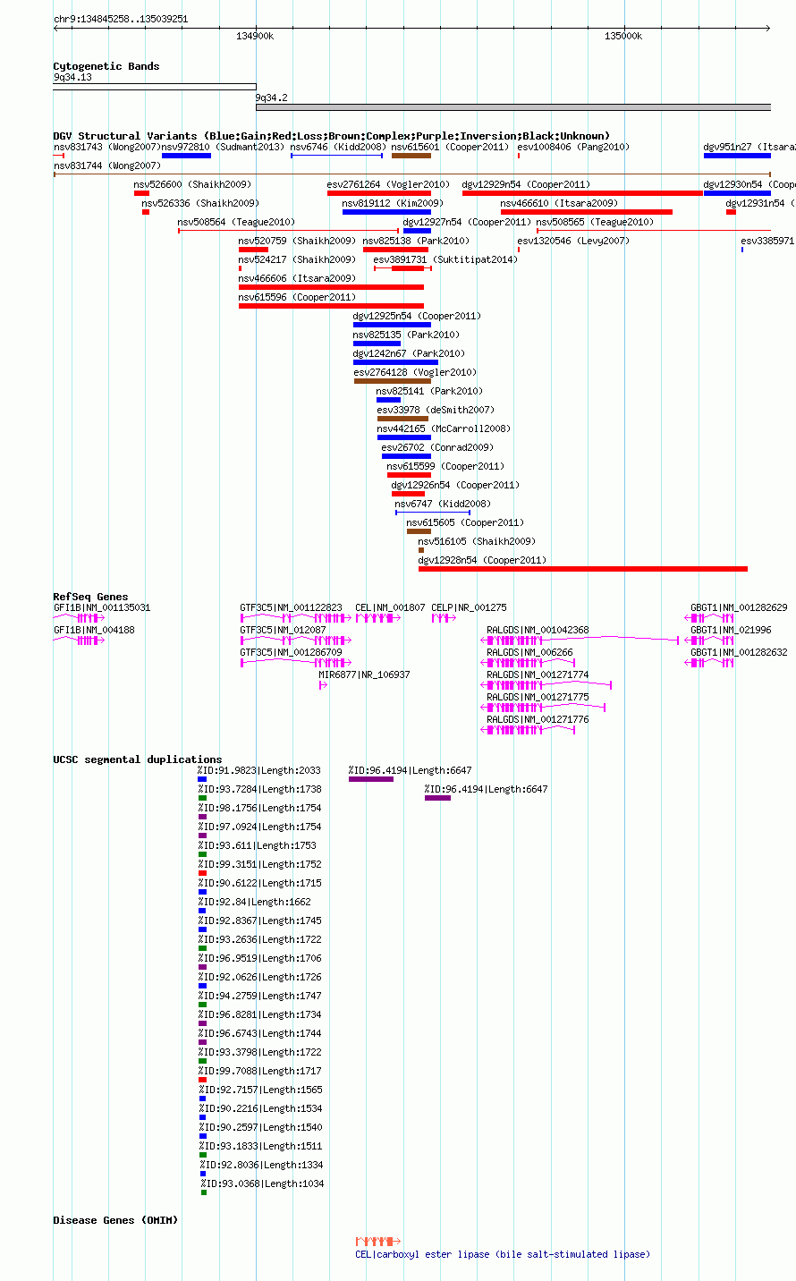
Task: Click the nsv819112 (Kim2009) gain bar
Action: pyautogui.click(x=386, y=212)
